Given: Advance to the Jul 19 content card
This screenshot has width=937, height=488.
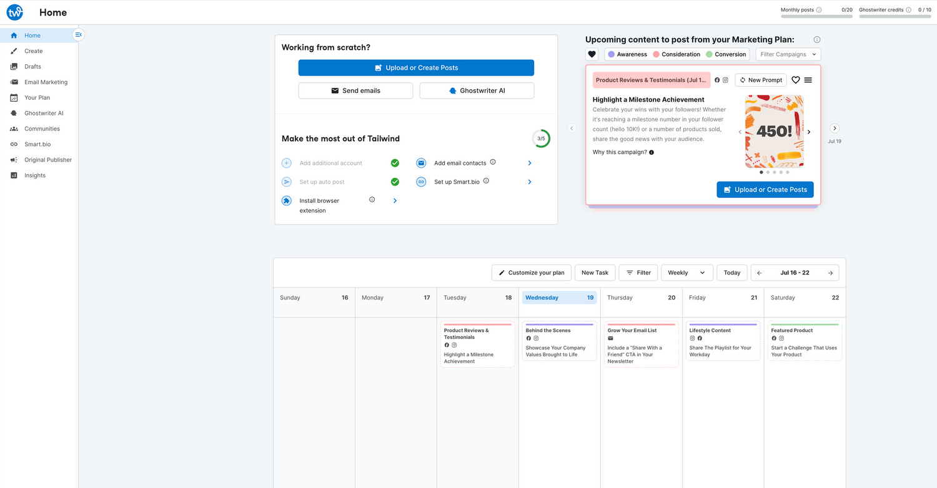Looking at the screenshot, I should [835, 128].
